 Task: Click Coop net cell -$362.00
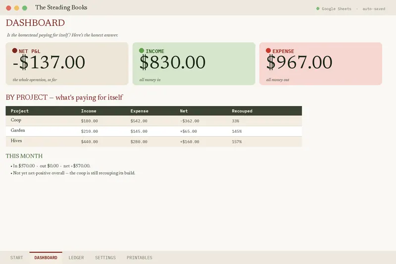pyautogui.click(x=190, y=121)
